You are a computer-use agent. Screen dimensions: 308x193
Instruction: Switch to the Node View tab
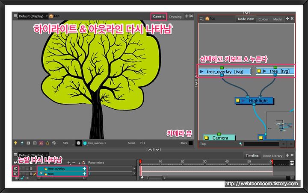coord(246,19)
